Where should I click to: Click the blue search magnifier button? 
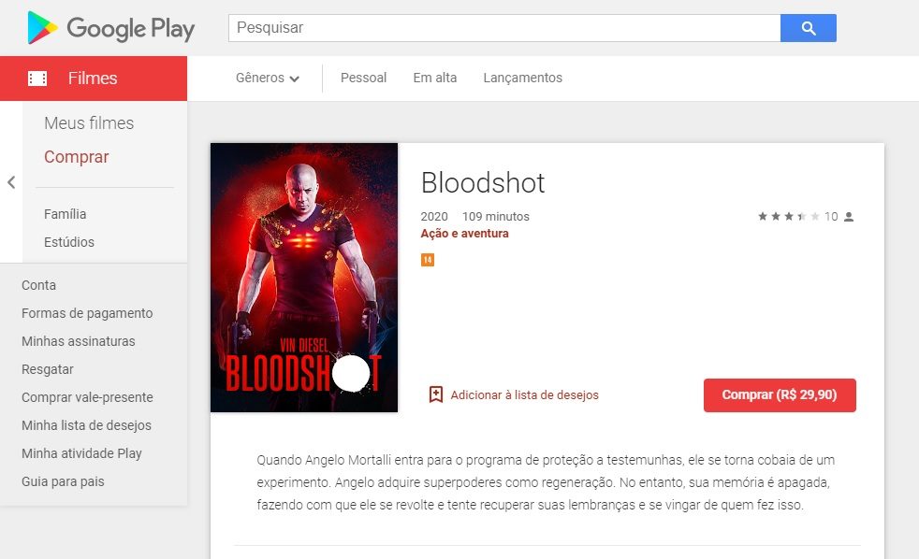click(809, 28)
